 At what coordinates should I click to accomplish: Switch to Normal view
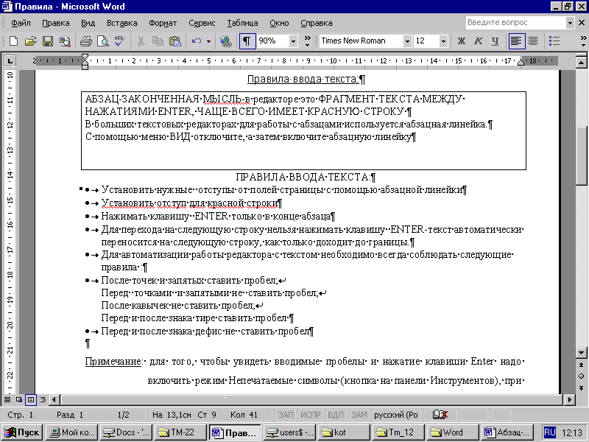coord(7,399)
